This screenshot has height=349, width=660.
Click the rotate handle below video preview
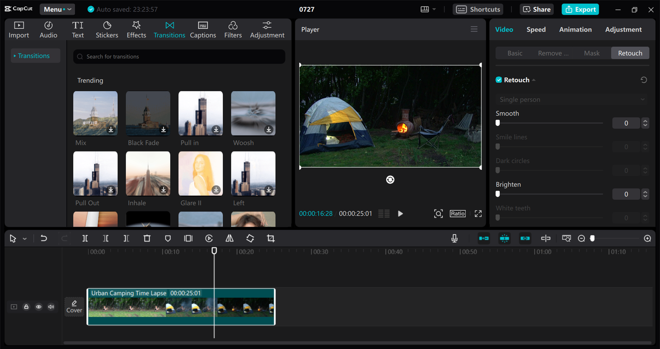pyautogui.click(x=390, y=179)
